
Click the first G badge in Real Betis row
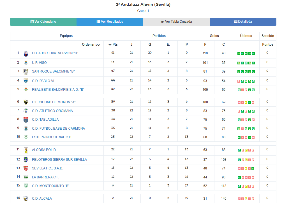pos(239,90)
